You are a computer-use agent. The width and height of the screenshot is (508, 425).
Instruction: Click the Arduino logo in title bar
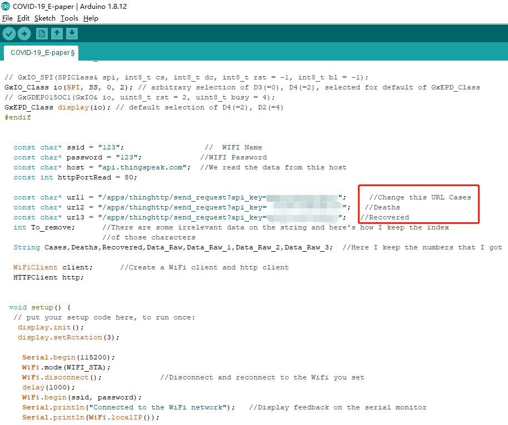6,6
